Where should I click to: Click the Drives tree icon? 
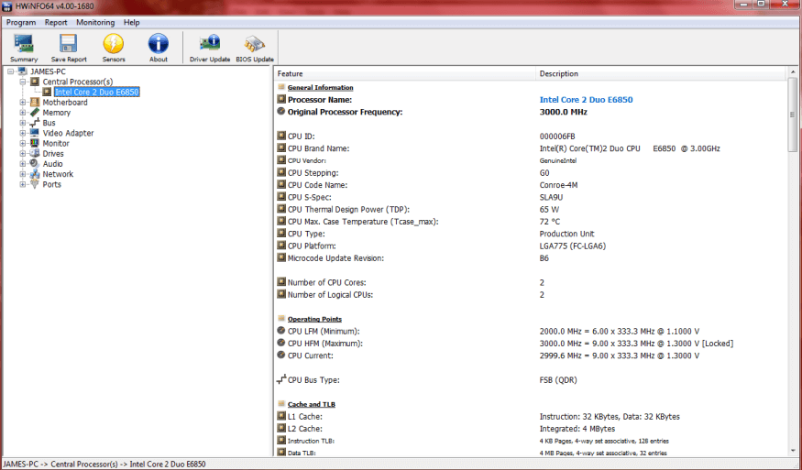[34, 153]
